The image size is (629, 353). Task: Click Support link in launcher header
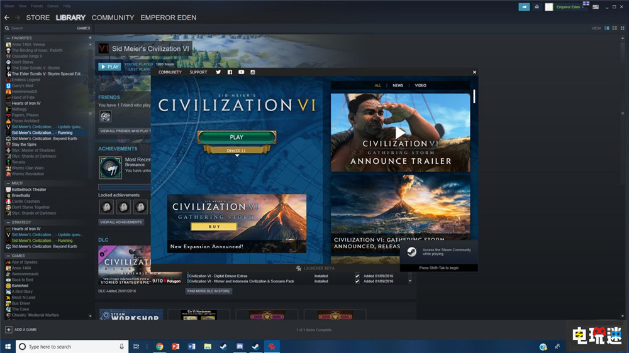[198, 72]
